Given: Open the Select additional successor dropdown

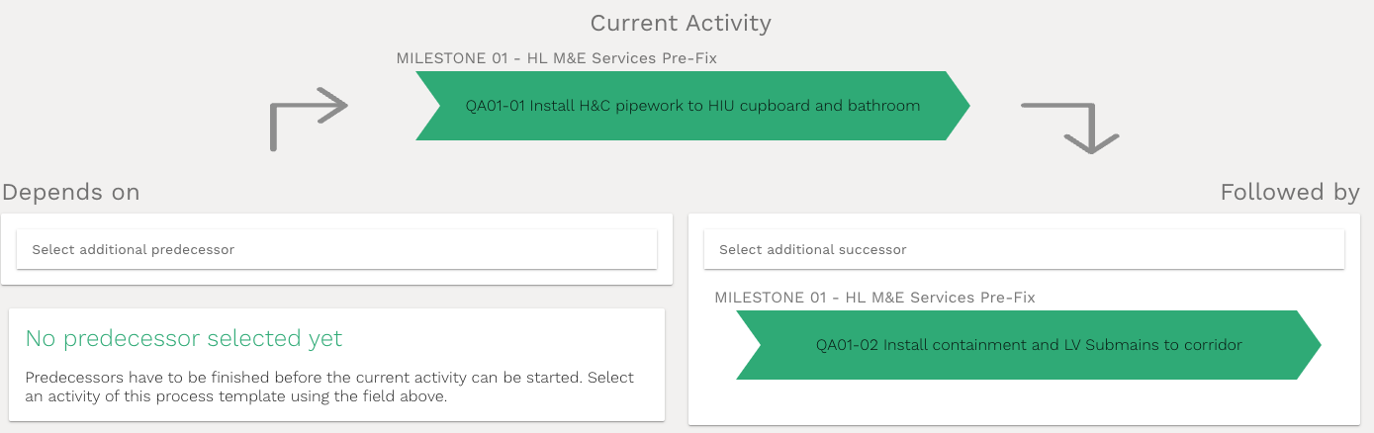Looking at the screenshot, I should 1024,249.
